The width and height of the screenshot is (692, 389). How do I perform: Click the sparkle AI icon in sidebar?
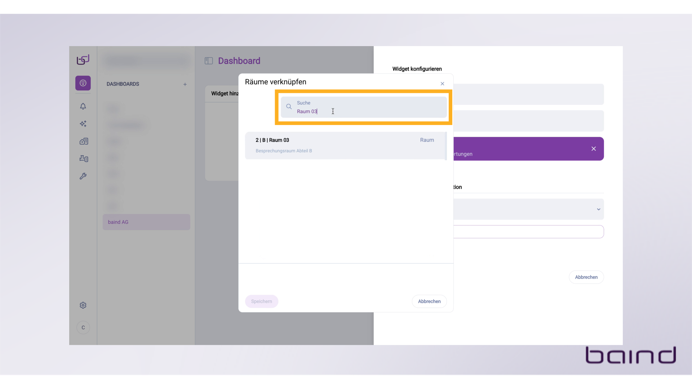click(x=83, y=124)
